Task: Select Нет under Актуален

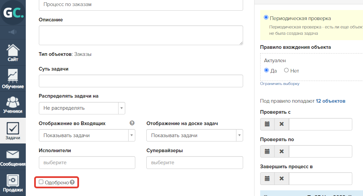Action: [286, 70]
